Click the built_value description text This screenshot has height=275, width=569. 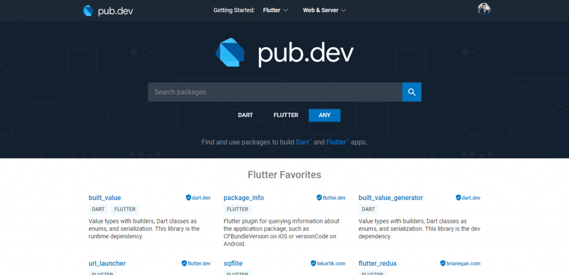tap(144, 228)
